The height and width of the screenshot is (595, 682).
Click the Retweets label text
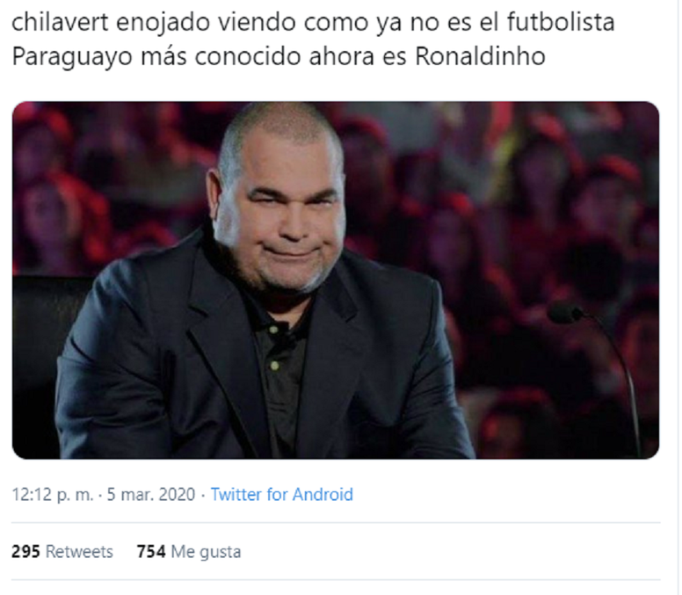(79, 552)
